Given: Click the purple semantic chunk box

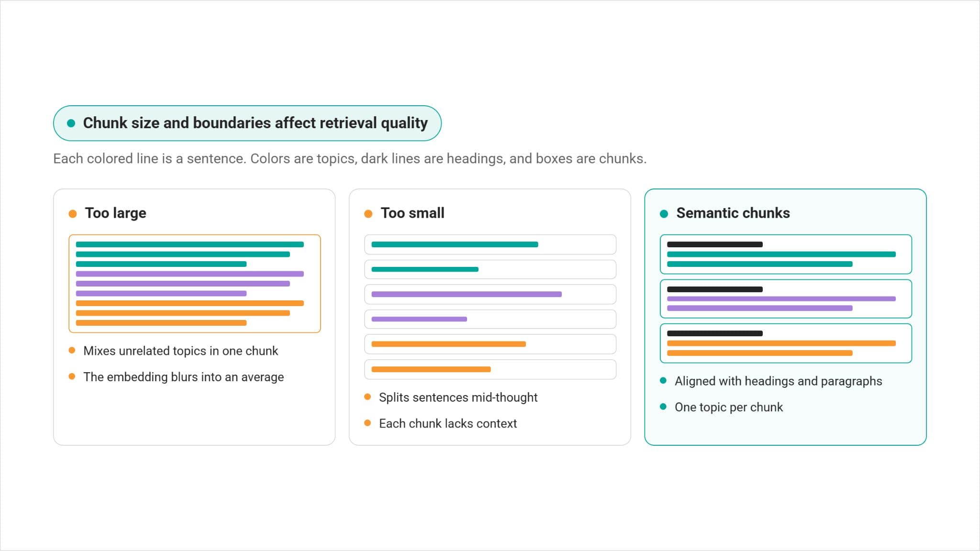Looking at the screenshot, I should (786, 299).
